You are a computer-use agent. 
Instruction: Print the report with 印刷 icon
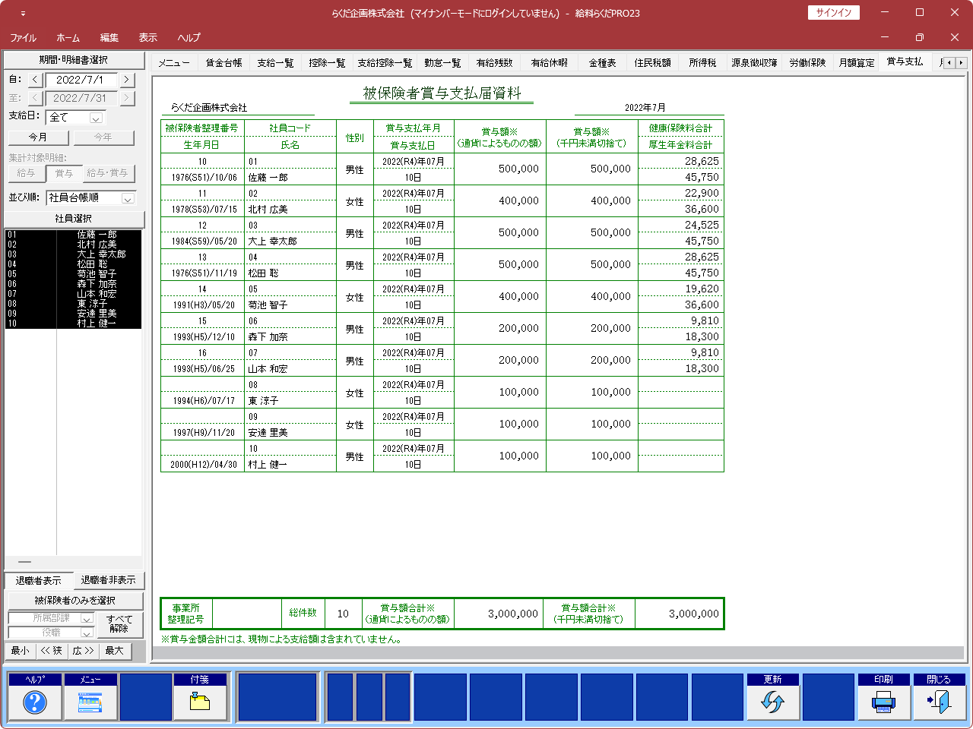pyautogui.click(x=883, y=696)
